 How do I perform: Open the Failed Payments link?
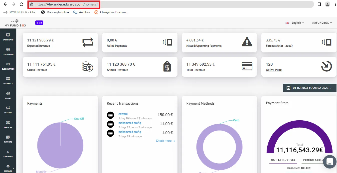pyautogui.click(x=117, y=46)
